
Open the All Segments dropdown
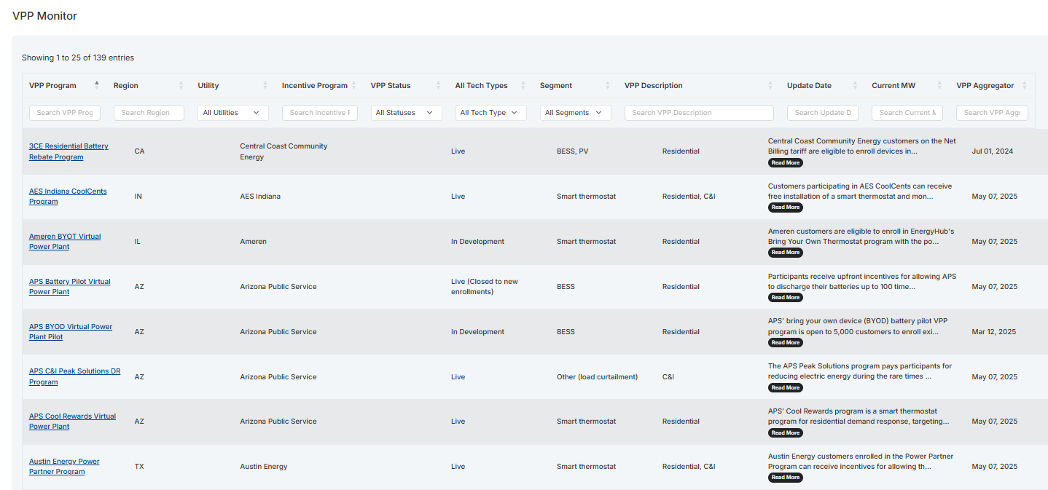pyautogui.click(x=575, y=113)
